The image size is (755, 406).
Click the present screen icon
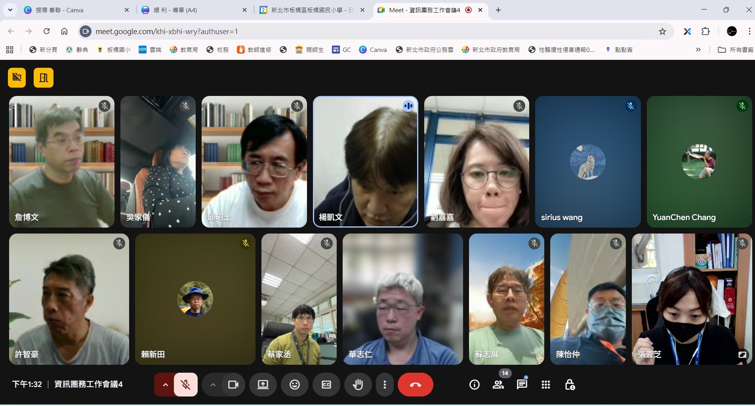[x=263, y=385]
